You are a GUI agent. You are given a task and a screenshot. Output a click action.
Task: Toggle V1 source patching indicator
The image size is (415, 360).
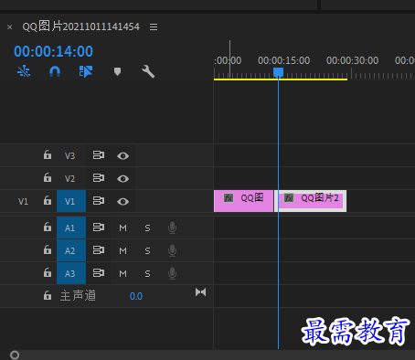tap(23, 201)
